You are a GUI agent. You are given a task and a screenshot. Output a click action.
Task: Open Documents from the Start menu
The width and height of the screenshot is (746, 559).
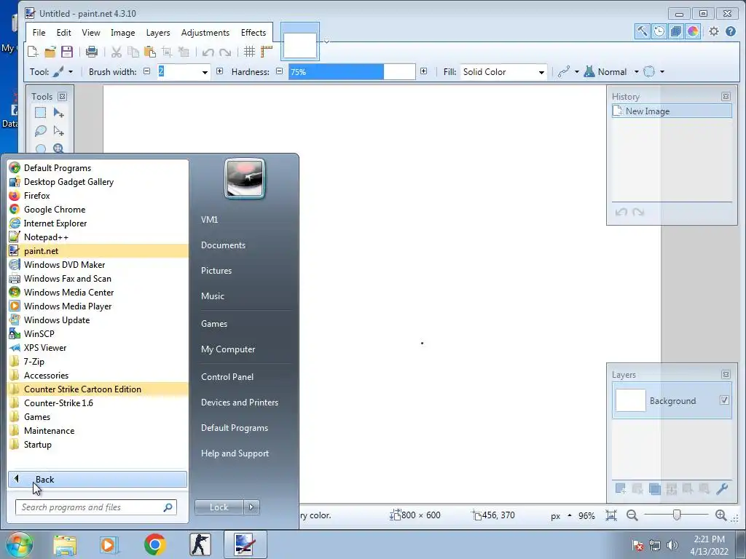coord(223,245)
